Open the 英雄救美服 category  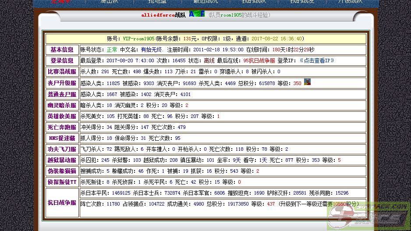click(62, 116)
